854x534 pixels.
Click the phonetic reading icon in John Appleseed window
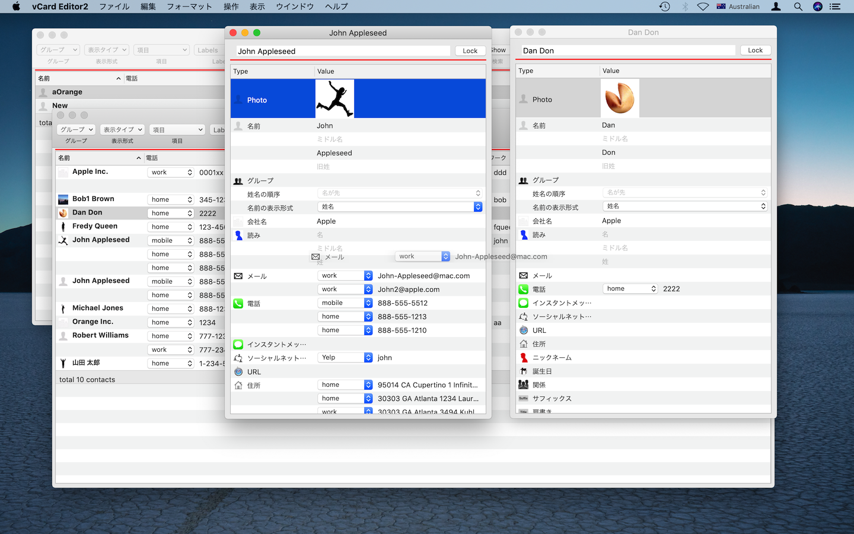click(x=238, y=235)
